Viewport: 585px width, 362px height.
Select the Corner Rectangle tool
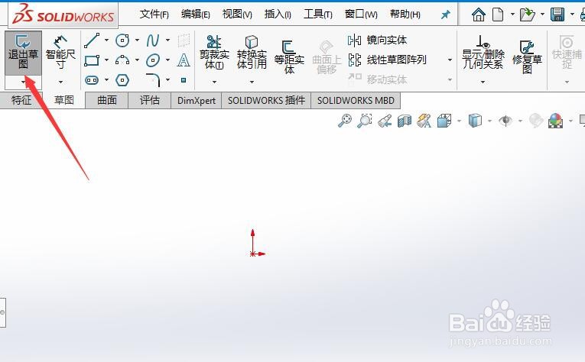tap(92, 60)
